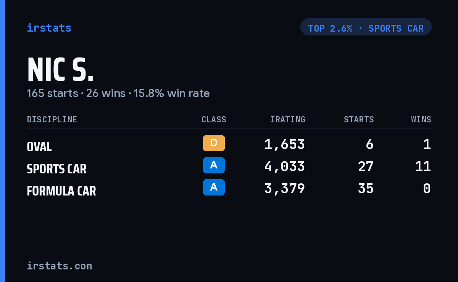Click the orange D class badge for Oval
The width and height of the screenshot is (458, 282).
pyautogui.click(x=214, y=143)
